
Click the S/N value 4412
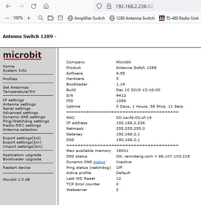(x=121, y=96)
